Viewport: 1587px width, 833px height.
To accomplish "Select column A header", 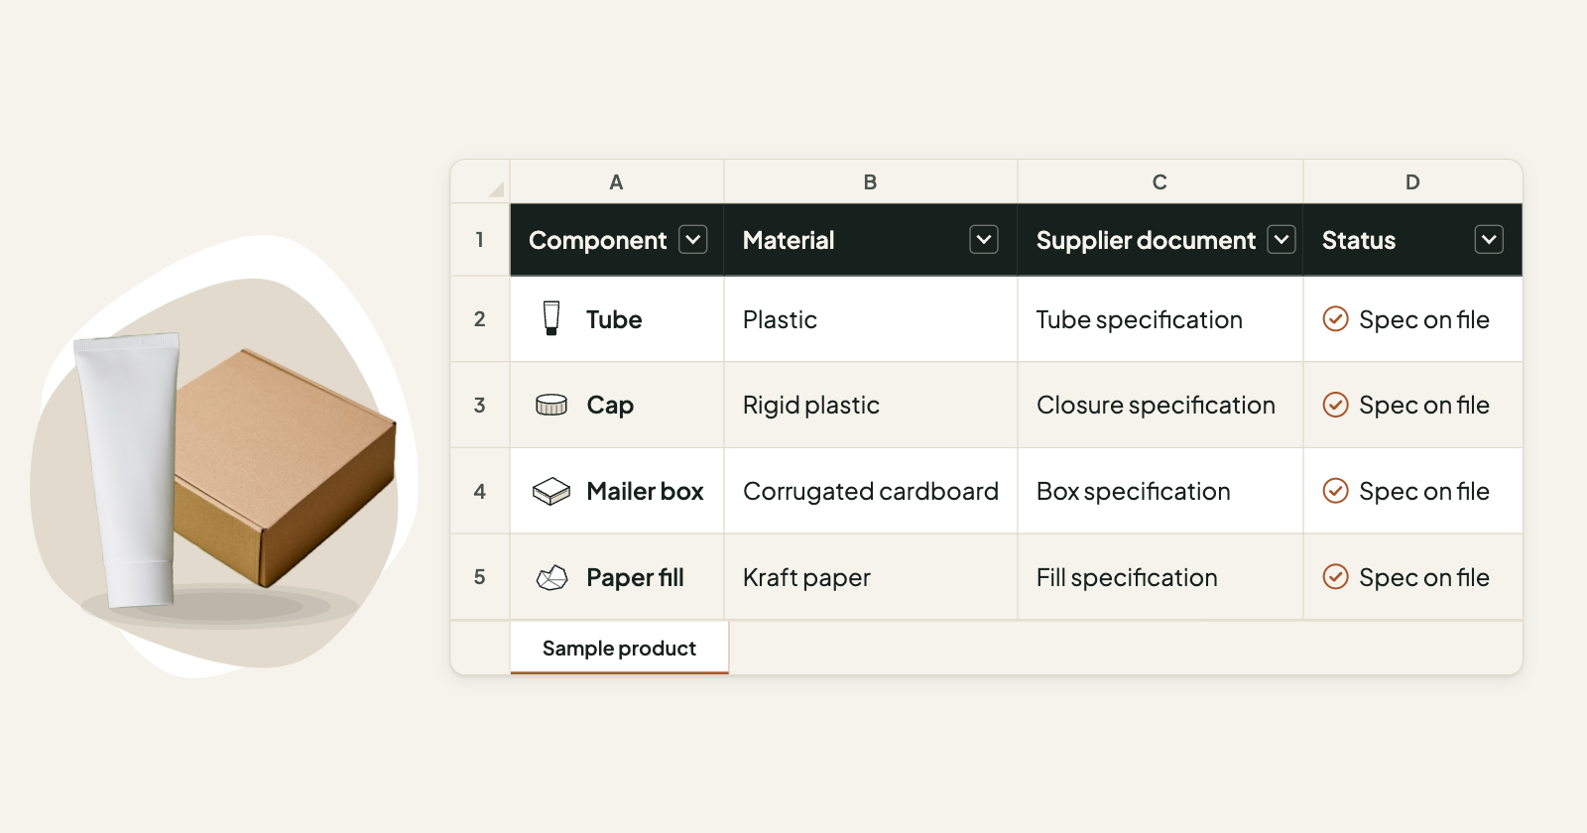I will click(x=617, y=181).
